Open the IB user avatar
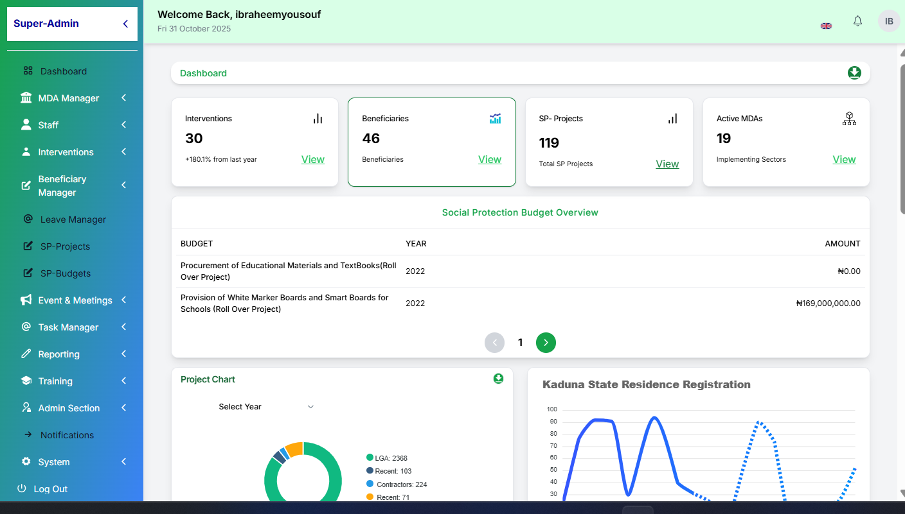This screenshot has height=514, width=905. click(x=889, y=21)
